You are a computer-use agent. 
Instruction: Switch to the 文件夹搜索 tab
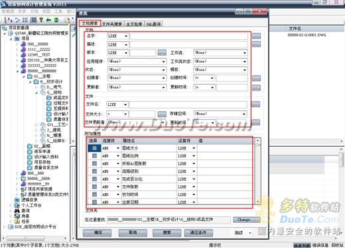click(x=112, y=24)
